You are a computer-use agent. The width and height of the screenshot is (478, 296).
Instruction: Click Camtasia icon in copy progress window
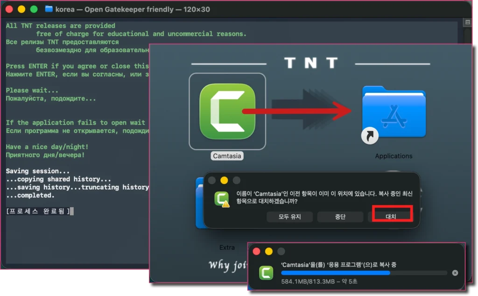266,273
